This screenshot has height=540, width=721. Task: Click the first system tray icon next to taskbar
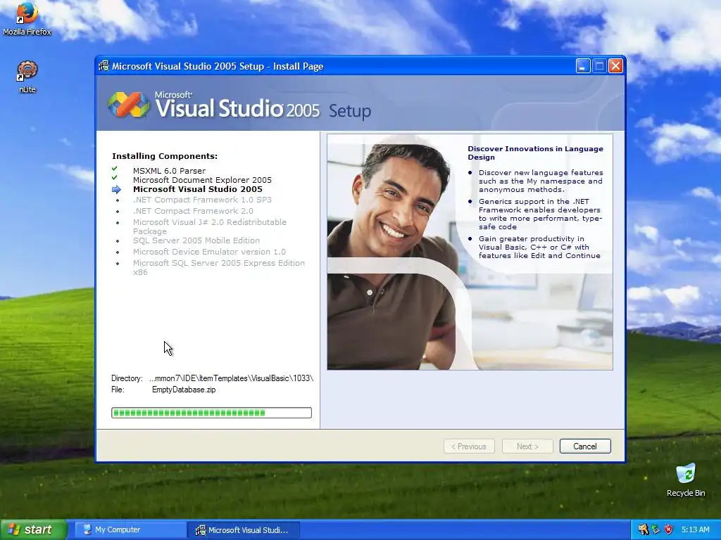click(x=643, y=529)
